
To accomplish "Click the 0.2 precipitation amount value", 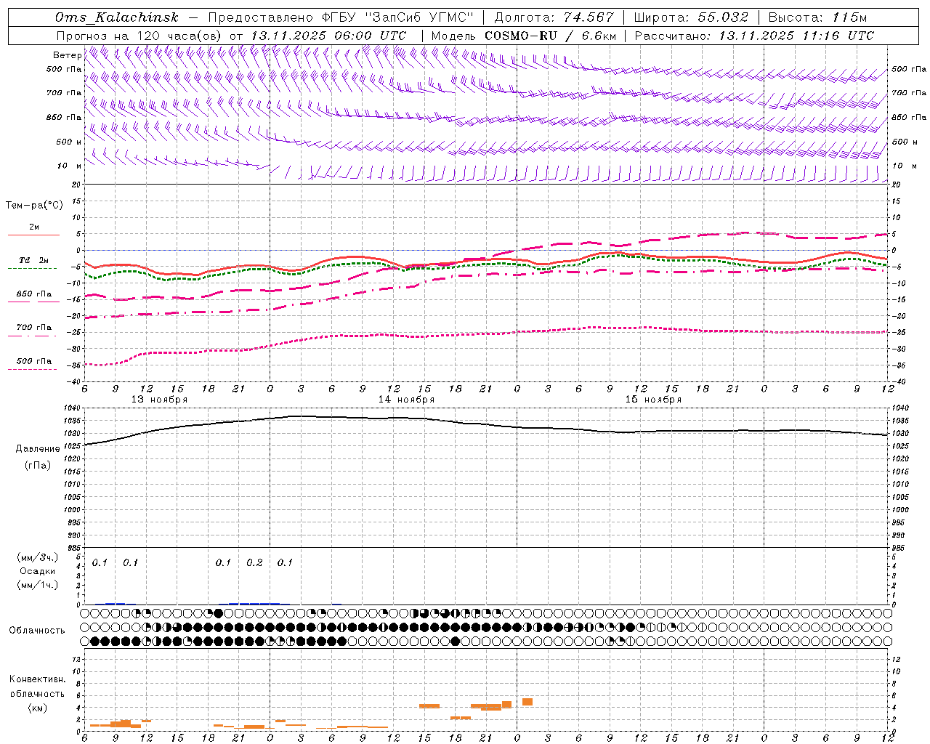I will 254,563.
